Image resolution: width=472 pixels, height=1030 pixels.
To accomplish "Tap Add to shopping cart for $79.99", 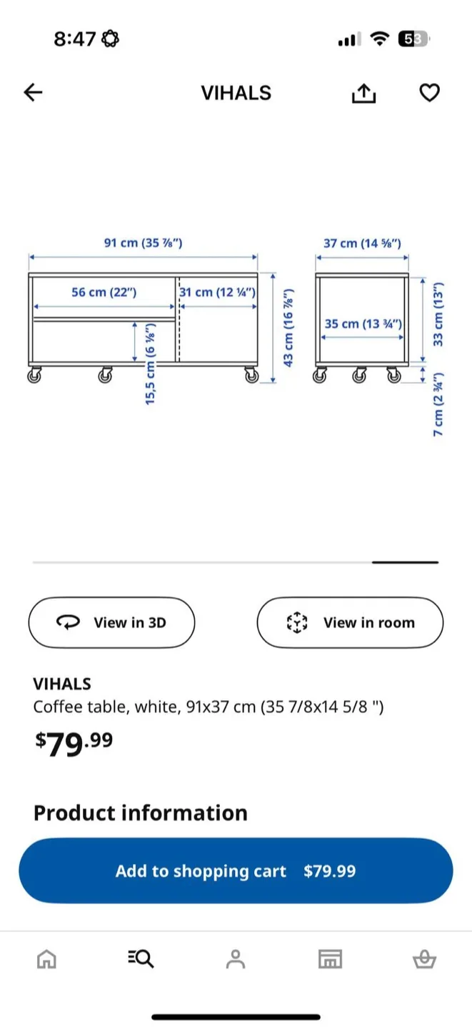I will pyautogui.click(x=236, y=870).
